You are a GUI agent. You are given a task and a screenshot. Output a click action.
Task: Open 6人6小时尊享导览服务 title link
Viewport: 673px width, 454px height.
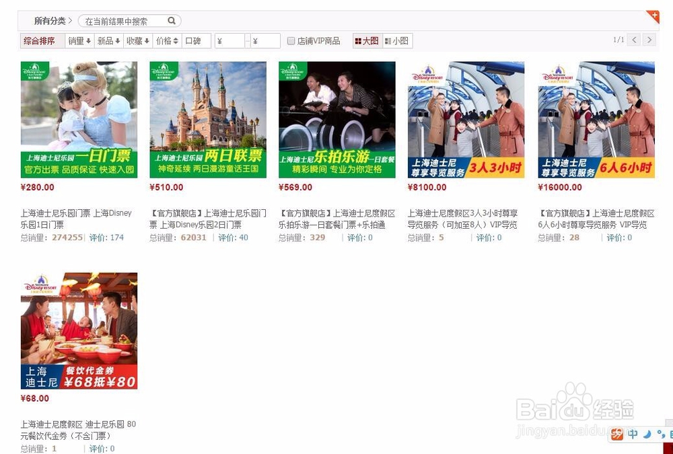596,219
